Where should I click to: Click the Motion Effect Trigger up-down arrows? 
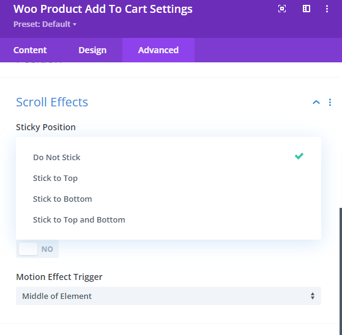313,296
